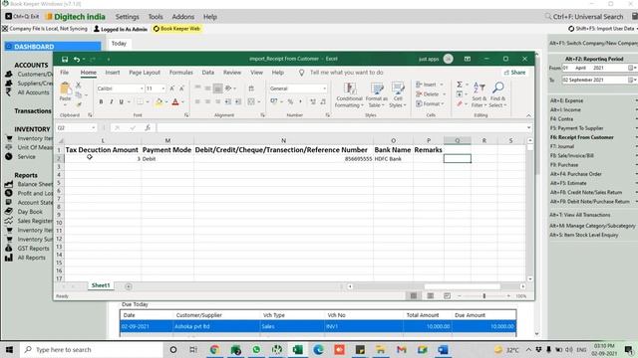Click the Book Keeper Web button
638x358 pixels.
(x=176, y=29)
